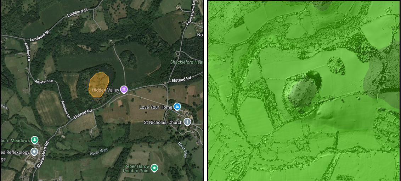The height and width of the screenshot is (181, 401).
Task: Click the small oval woodland in lidar map
Action: 336,66
